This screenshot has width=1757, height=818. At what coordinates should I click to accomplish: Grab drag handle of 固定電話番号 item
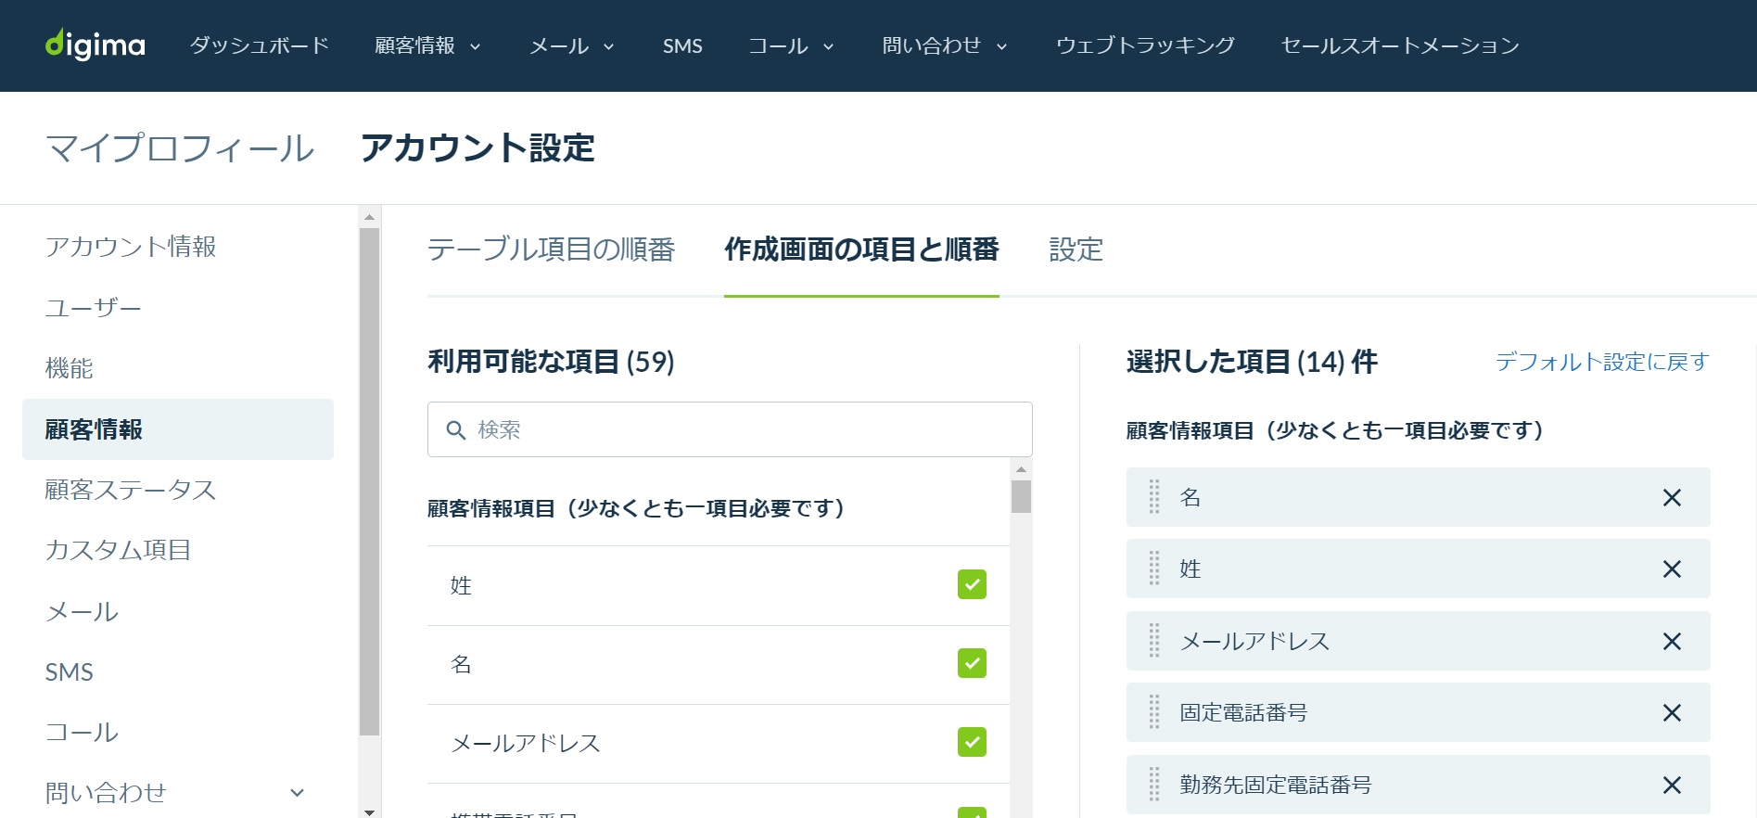(x=1154, y=712)
